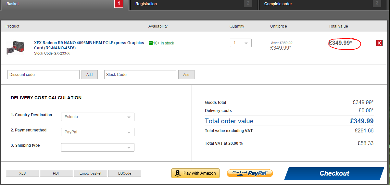Click the Availability column header
The image size is (390, 185).
pyautogui.click(x=158, y=26)
